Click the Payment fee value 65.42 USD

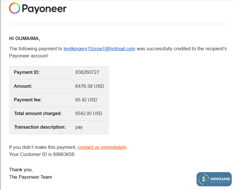[86, 100]
